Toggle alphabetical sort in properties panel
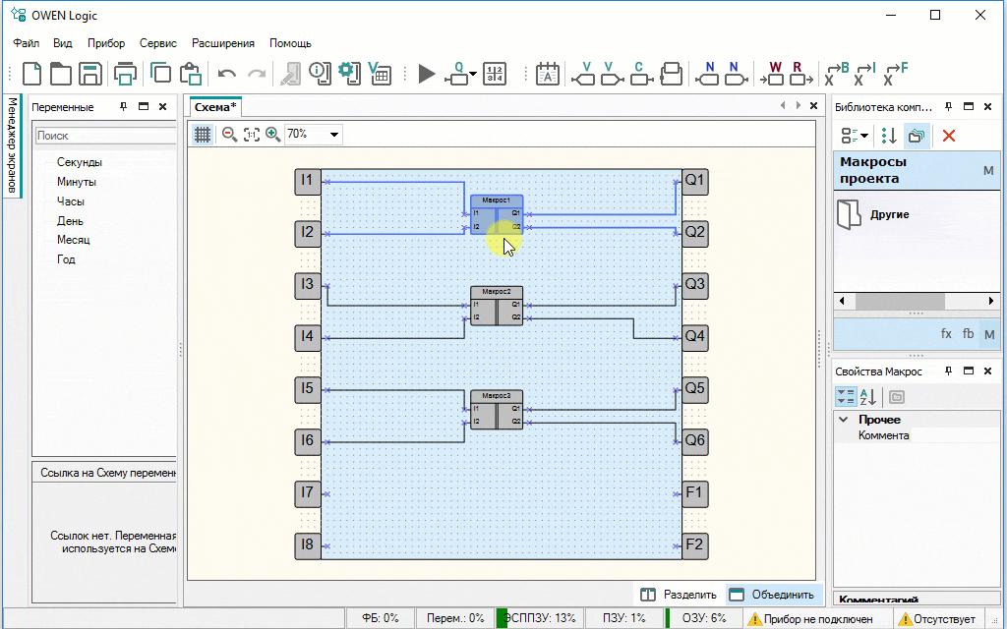1007x629 pixels. pos(868,397)
